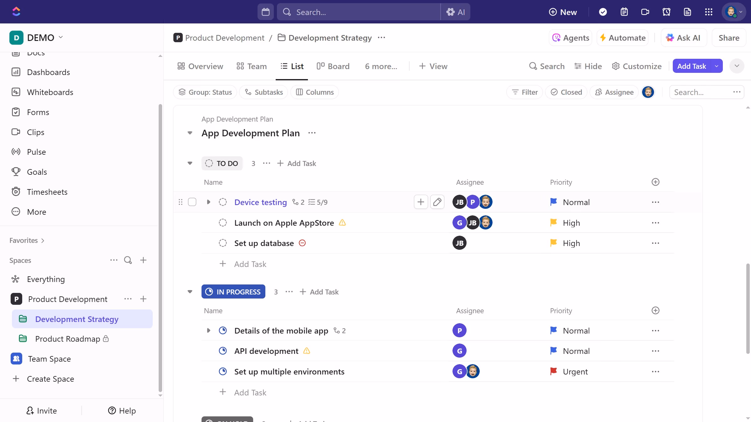The height and width of the screenshot is (422, 751).
Task: Toggle the Closed tasks filter
Action: (566, 92)
